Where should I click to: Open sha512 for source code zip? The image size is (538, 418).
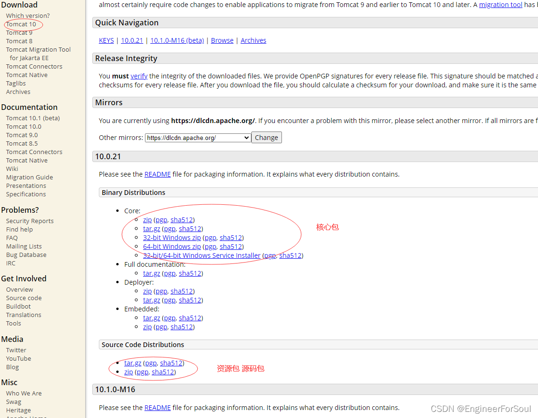pos(163,372)
